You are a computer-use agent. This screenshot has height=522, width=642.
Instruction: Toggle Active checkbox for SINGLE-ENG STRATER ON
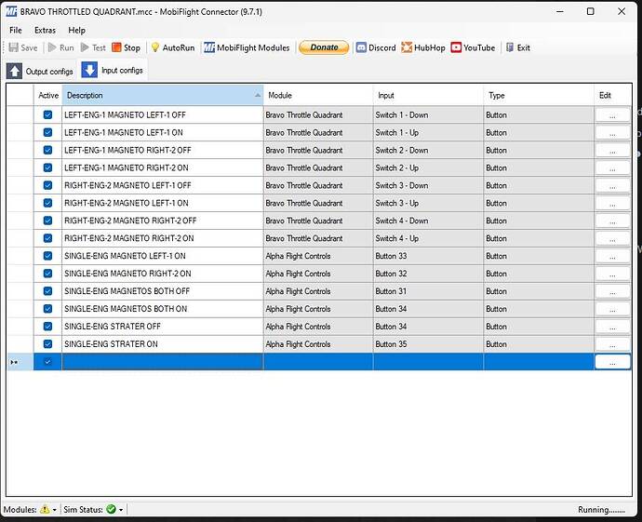(x=48, y=344)
